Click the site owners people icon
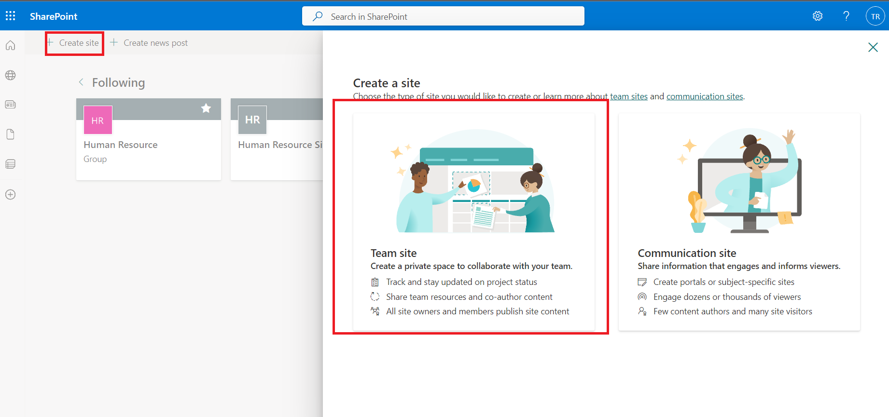 [375, 311]
